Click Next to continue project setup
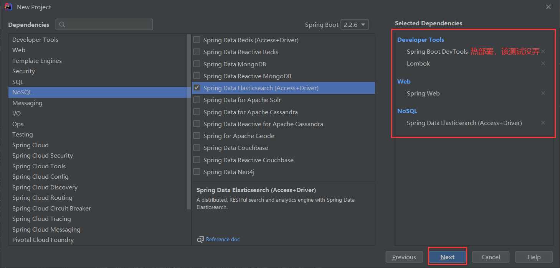560x268 pixels. (x=448, y=257)
